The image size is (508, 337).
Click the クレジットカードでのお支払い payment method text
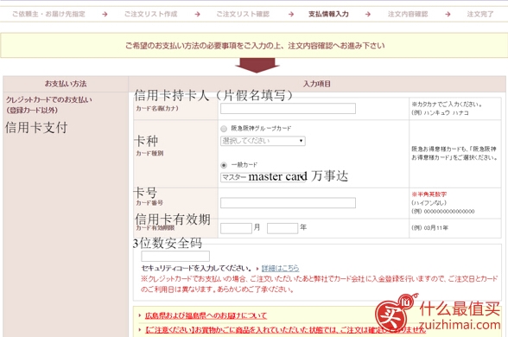pyautogui.click(x=49, y=99)
